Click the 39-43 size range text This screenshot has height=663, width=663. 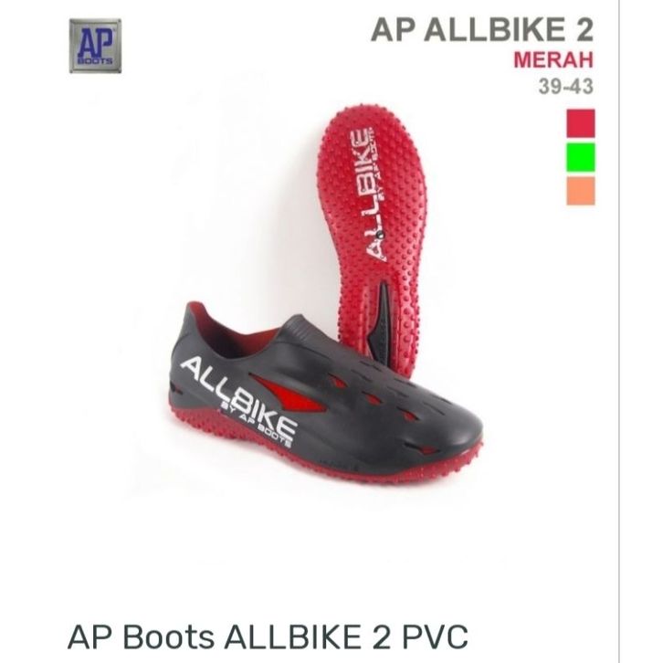click(x=566, y=87)
